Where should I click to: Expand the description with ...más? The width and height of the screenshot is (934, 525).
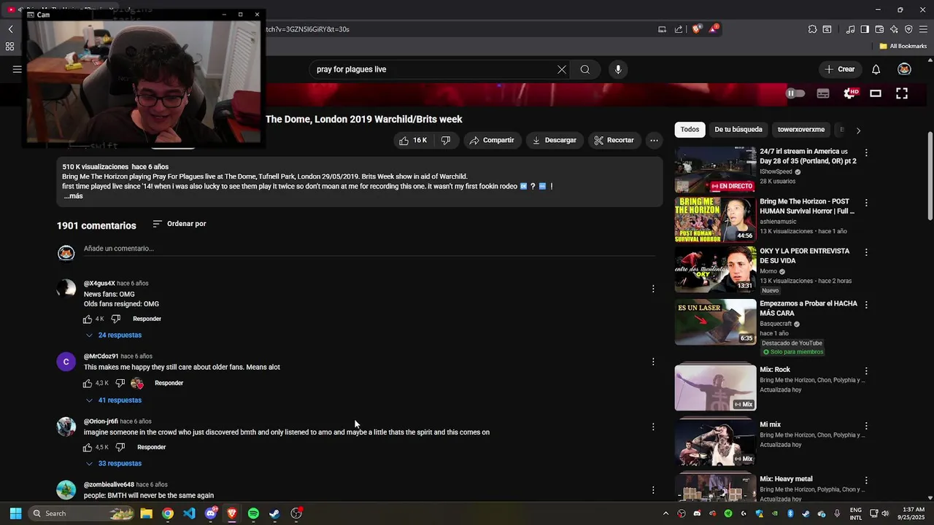point(73,196)
